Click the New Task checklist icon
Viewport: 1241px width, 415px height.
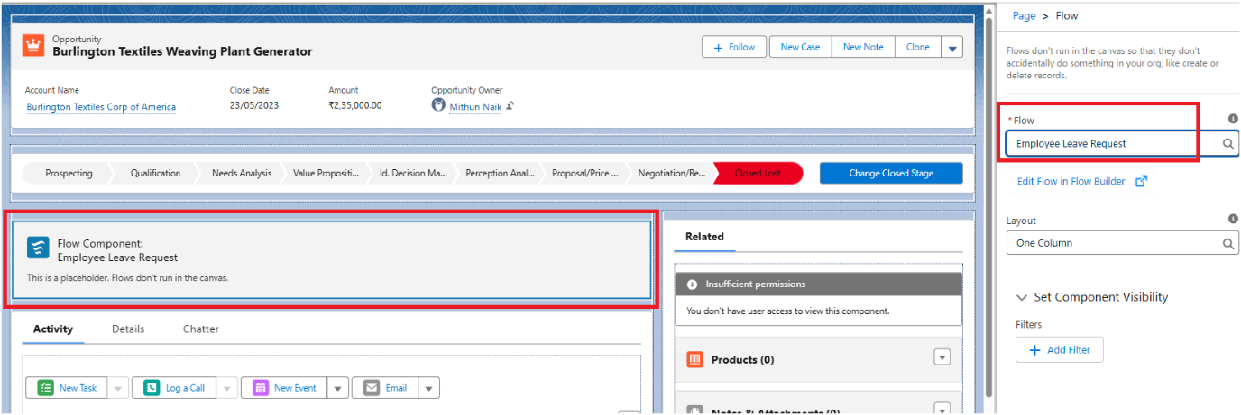pyautogui.click(x=46, y=388)
